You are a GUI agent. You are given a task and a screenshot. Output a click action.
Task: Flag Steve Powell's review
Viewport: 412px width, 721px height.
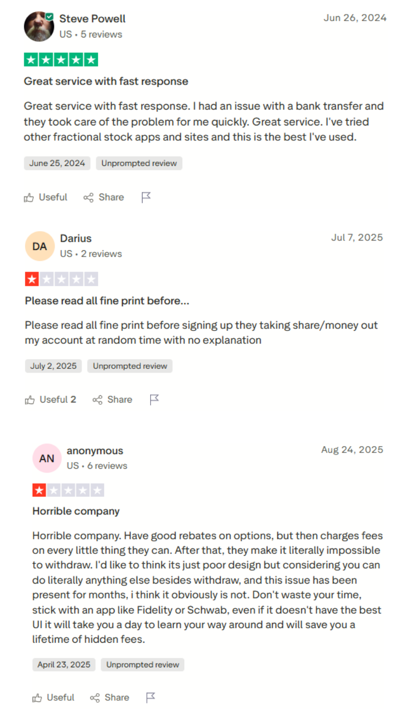[x=146, y=197]
